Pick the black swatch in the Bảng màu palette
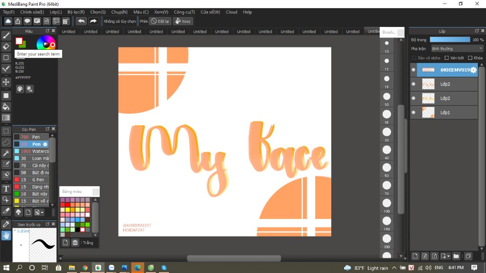486x273 pixels. (x=77, y=230)
